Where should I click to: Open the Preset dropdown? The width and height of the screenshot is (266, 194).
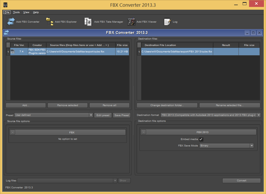click(91, 115)
